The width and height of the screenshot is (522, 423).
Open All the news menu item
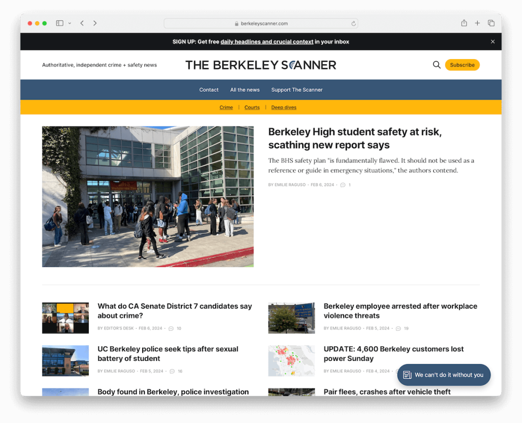pyautogui.click(x=245, y=90)
